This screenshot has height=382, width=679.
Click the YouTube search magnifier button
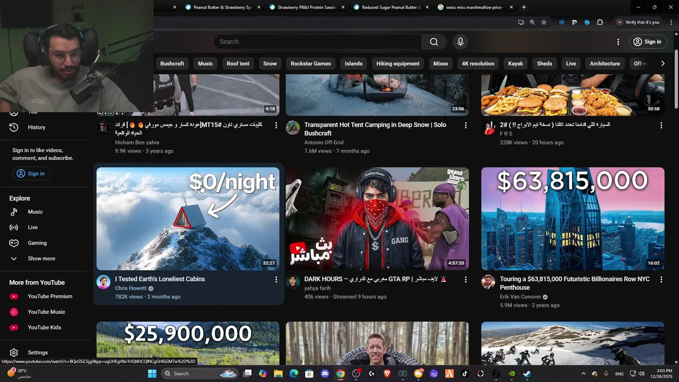click(x=434, y=42)
